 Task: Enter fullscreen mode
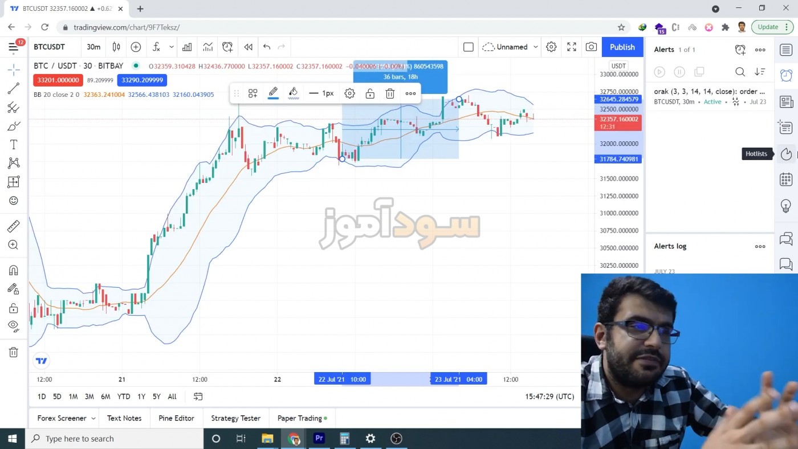(x=572, y=47)
